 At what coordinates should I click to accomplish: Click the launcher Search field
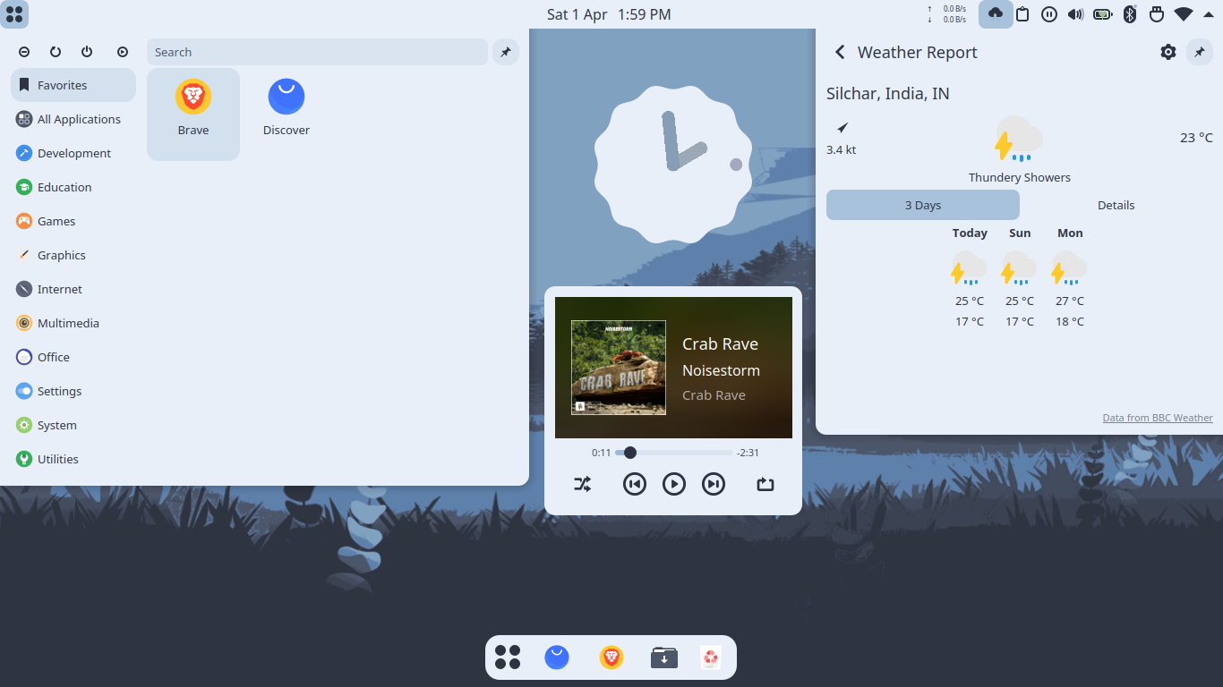point(317,52)
